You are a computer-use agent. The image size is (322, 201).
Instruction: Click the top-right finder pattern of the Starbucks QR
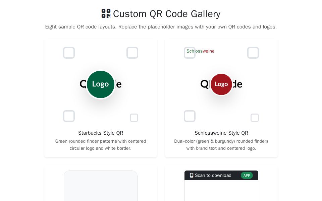(132, 53)
